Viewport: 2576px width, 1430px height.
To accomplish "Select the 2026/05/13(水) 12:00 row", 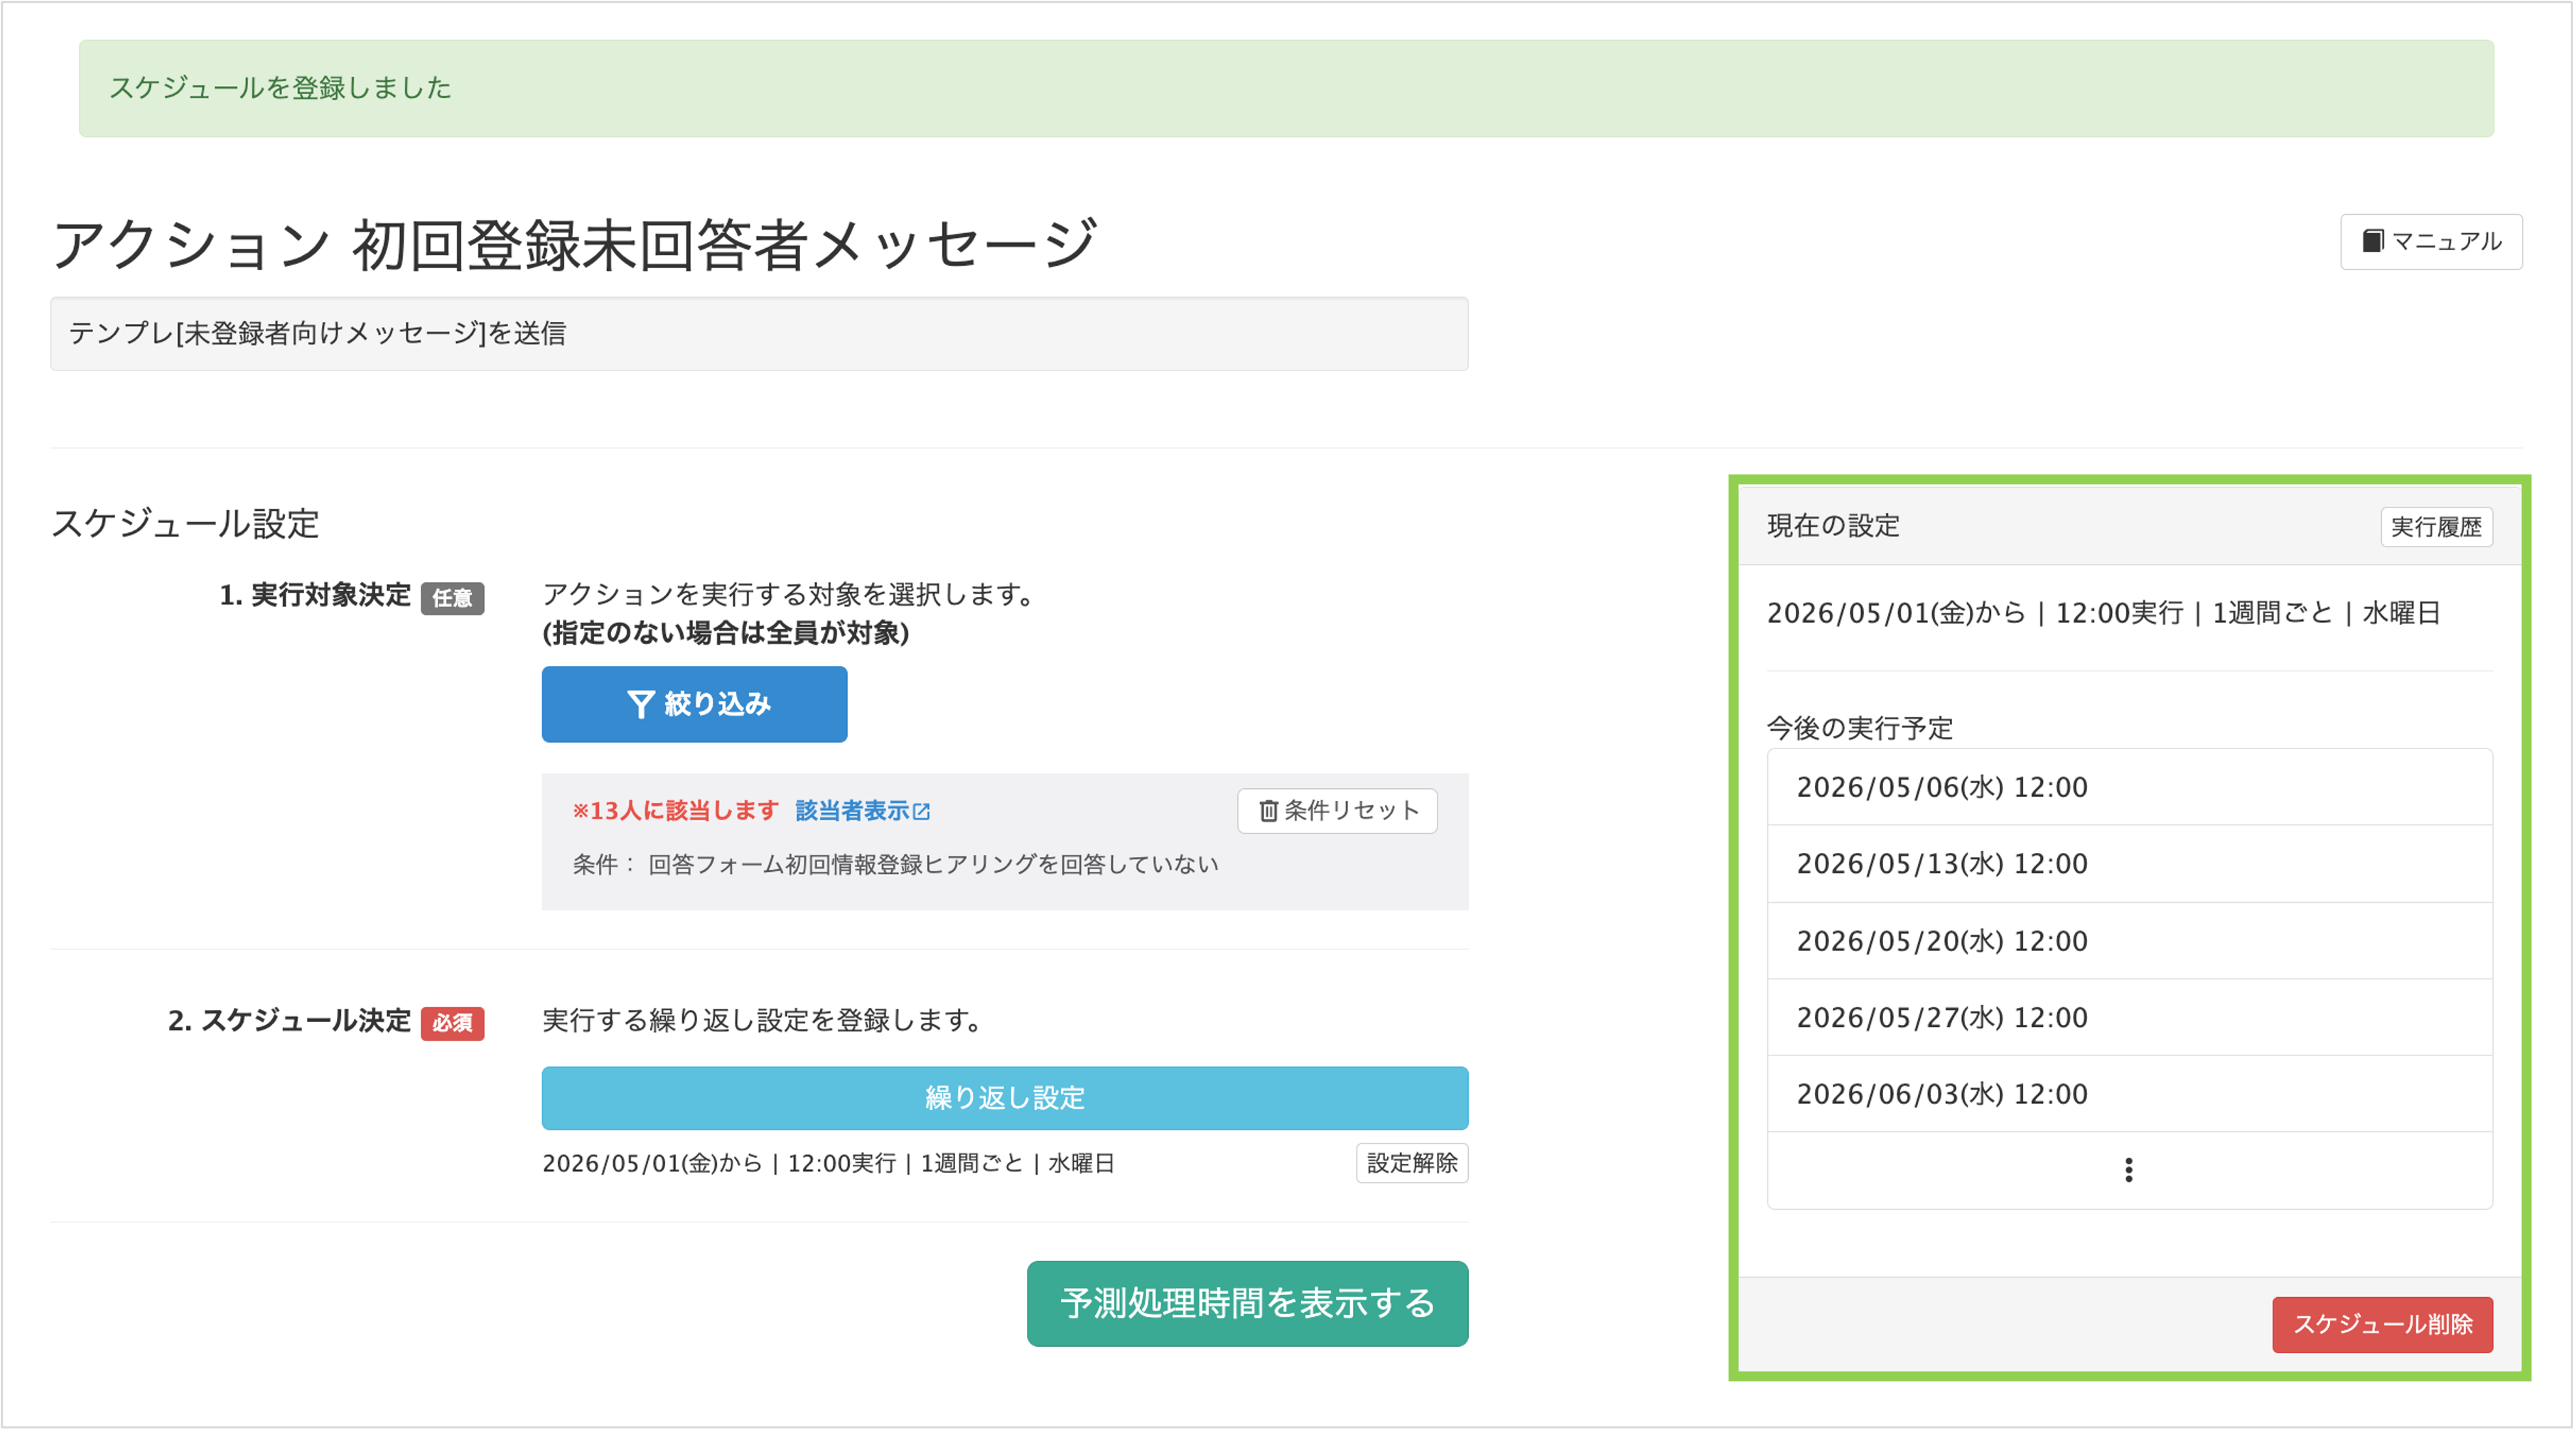I will click(2128, 864).
